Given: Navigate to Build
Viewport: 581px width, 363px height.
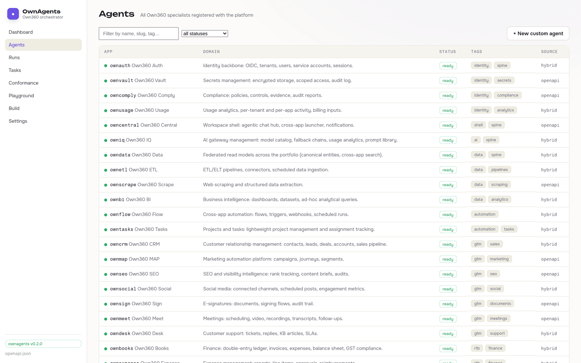Looking at the screenshot, I should coord(43,109).
